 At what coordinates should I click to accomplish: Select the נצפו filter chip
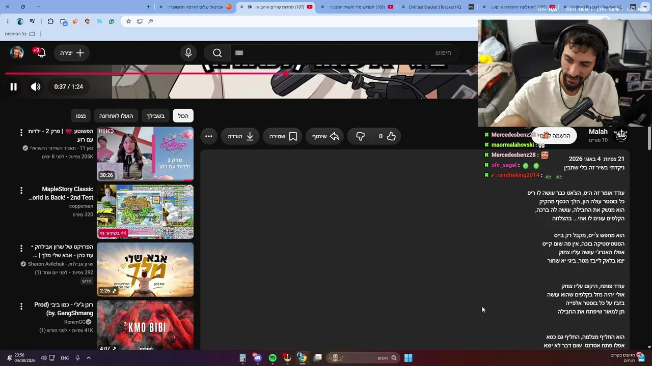pos(81,116)
